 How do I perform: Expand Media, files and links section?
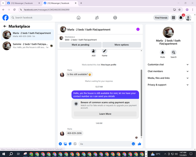point(168,78)
